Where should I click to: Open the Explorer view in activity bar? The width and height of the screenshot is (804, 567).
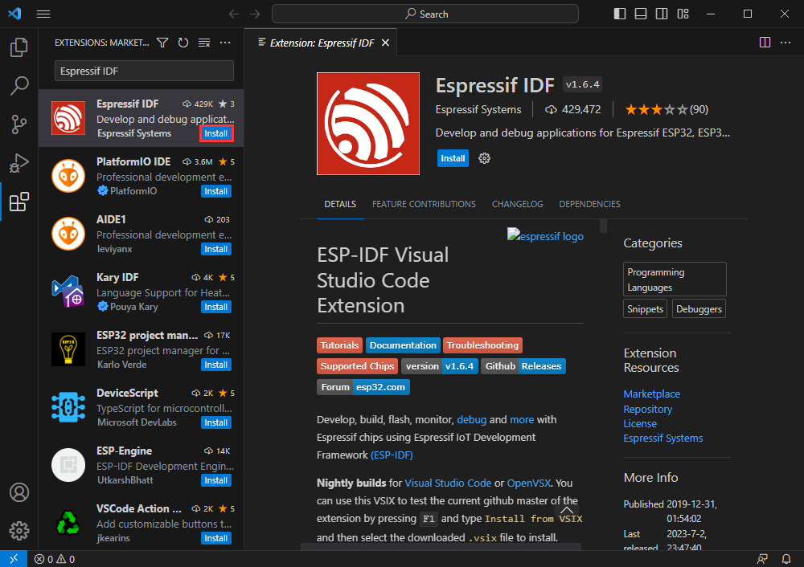pyautogui.click(x=19, y=47)
